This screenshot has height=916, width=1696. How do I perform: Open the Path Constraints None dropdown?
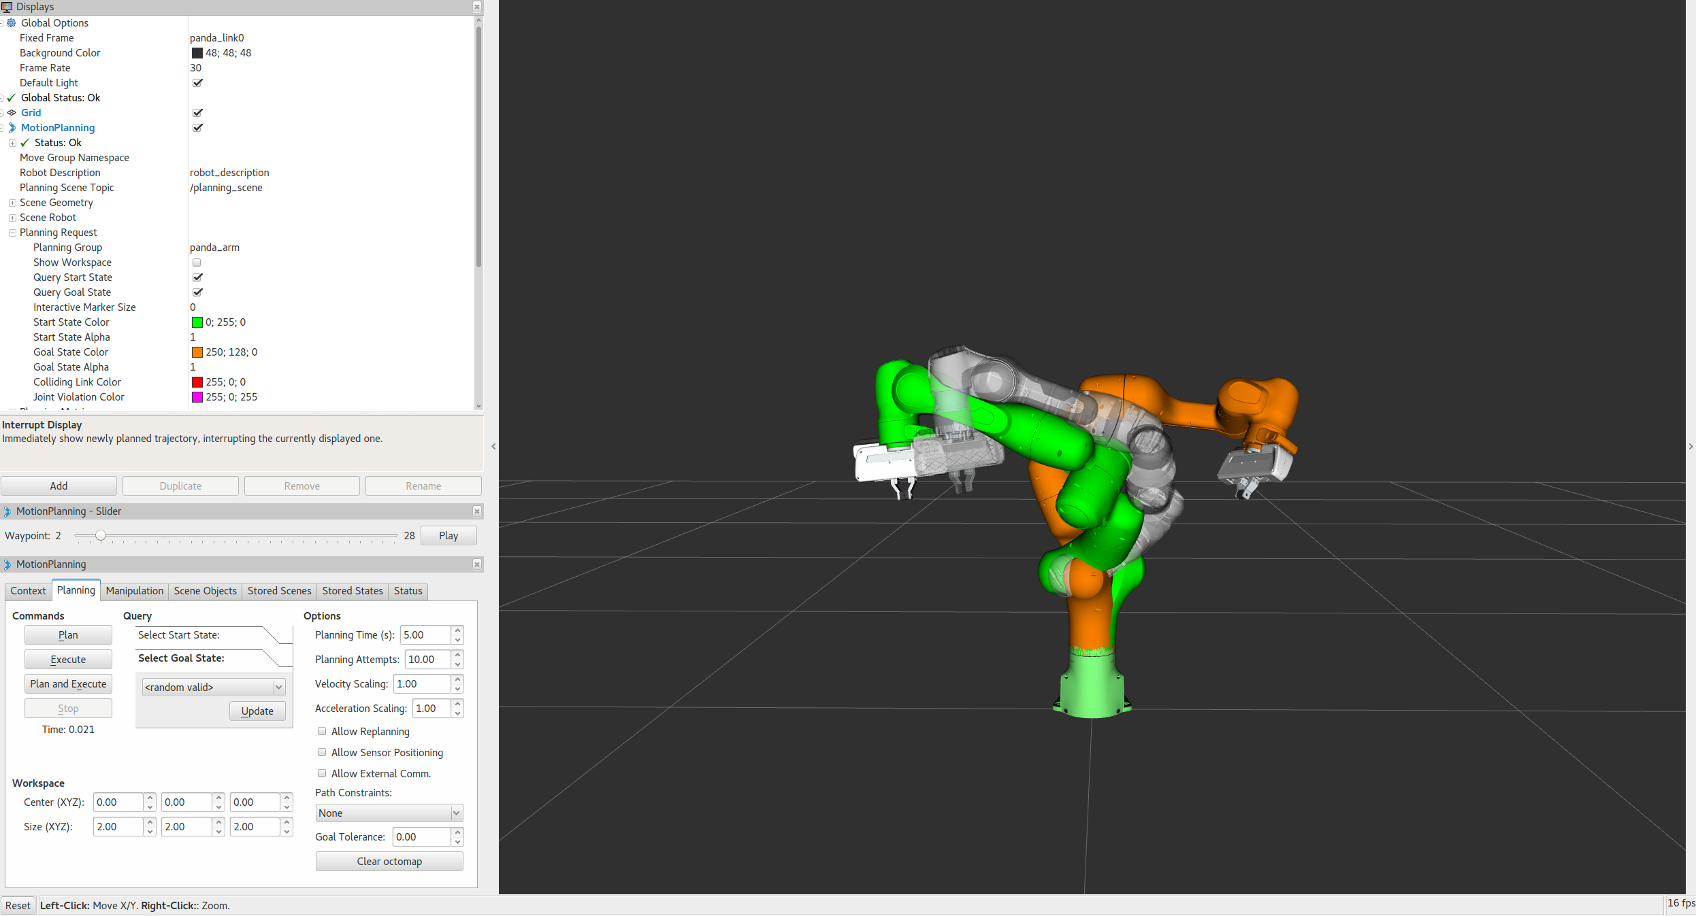pyautogui.click(x=389, y=813)
